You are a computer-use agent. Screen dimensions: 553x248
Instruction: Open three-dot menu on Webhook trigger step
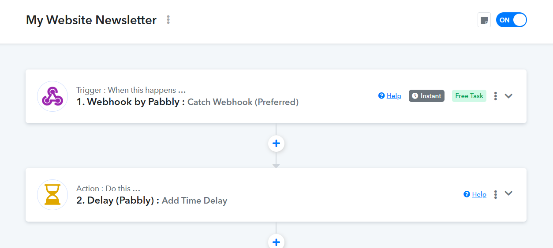pyautogui.click(x=496, y=96)
